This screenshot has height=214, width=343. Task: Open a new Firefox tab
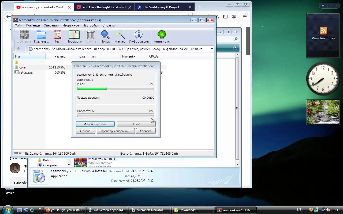point(199,7)
